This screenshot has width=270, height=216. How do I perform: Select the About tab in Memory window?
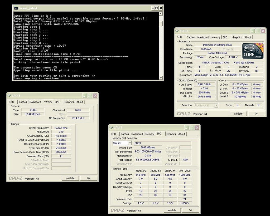pos(80,102)
